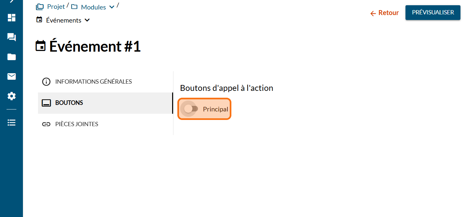467x217 pixels.
Task: Open the folder icon in sidebar
Action: pos(11,57)
